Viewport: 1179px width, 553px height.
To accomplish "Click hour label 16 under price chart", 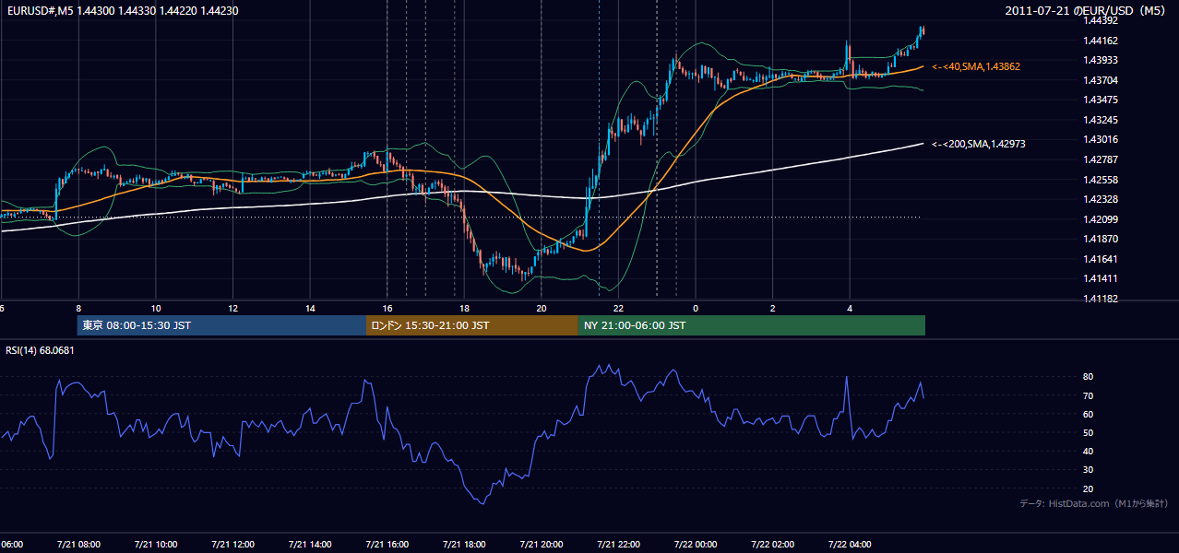I will 387,308.
